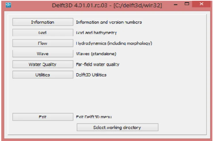Maximize the Delft3D window
This screenshot has width=214, height=141.
(x=187, y=4)
